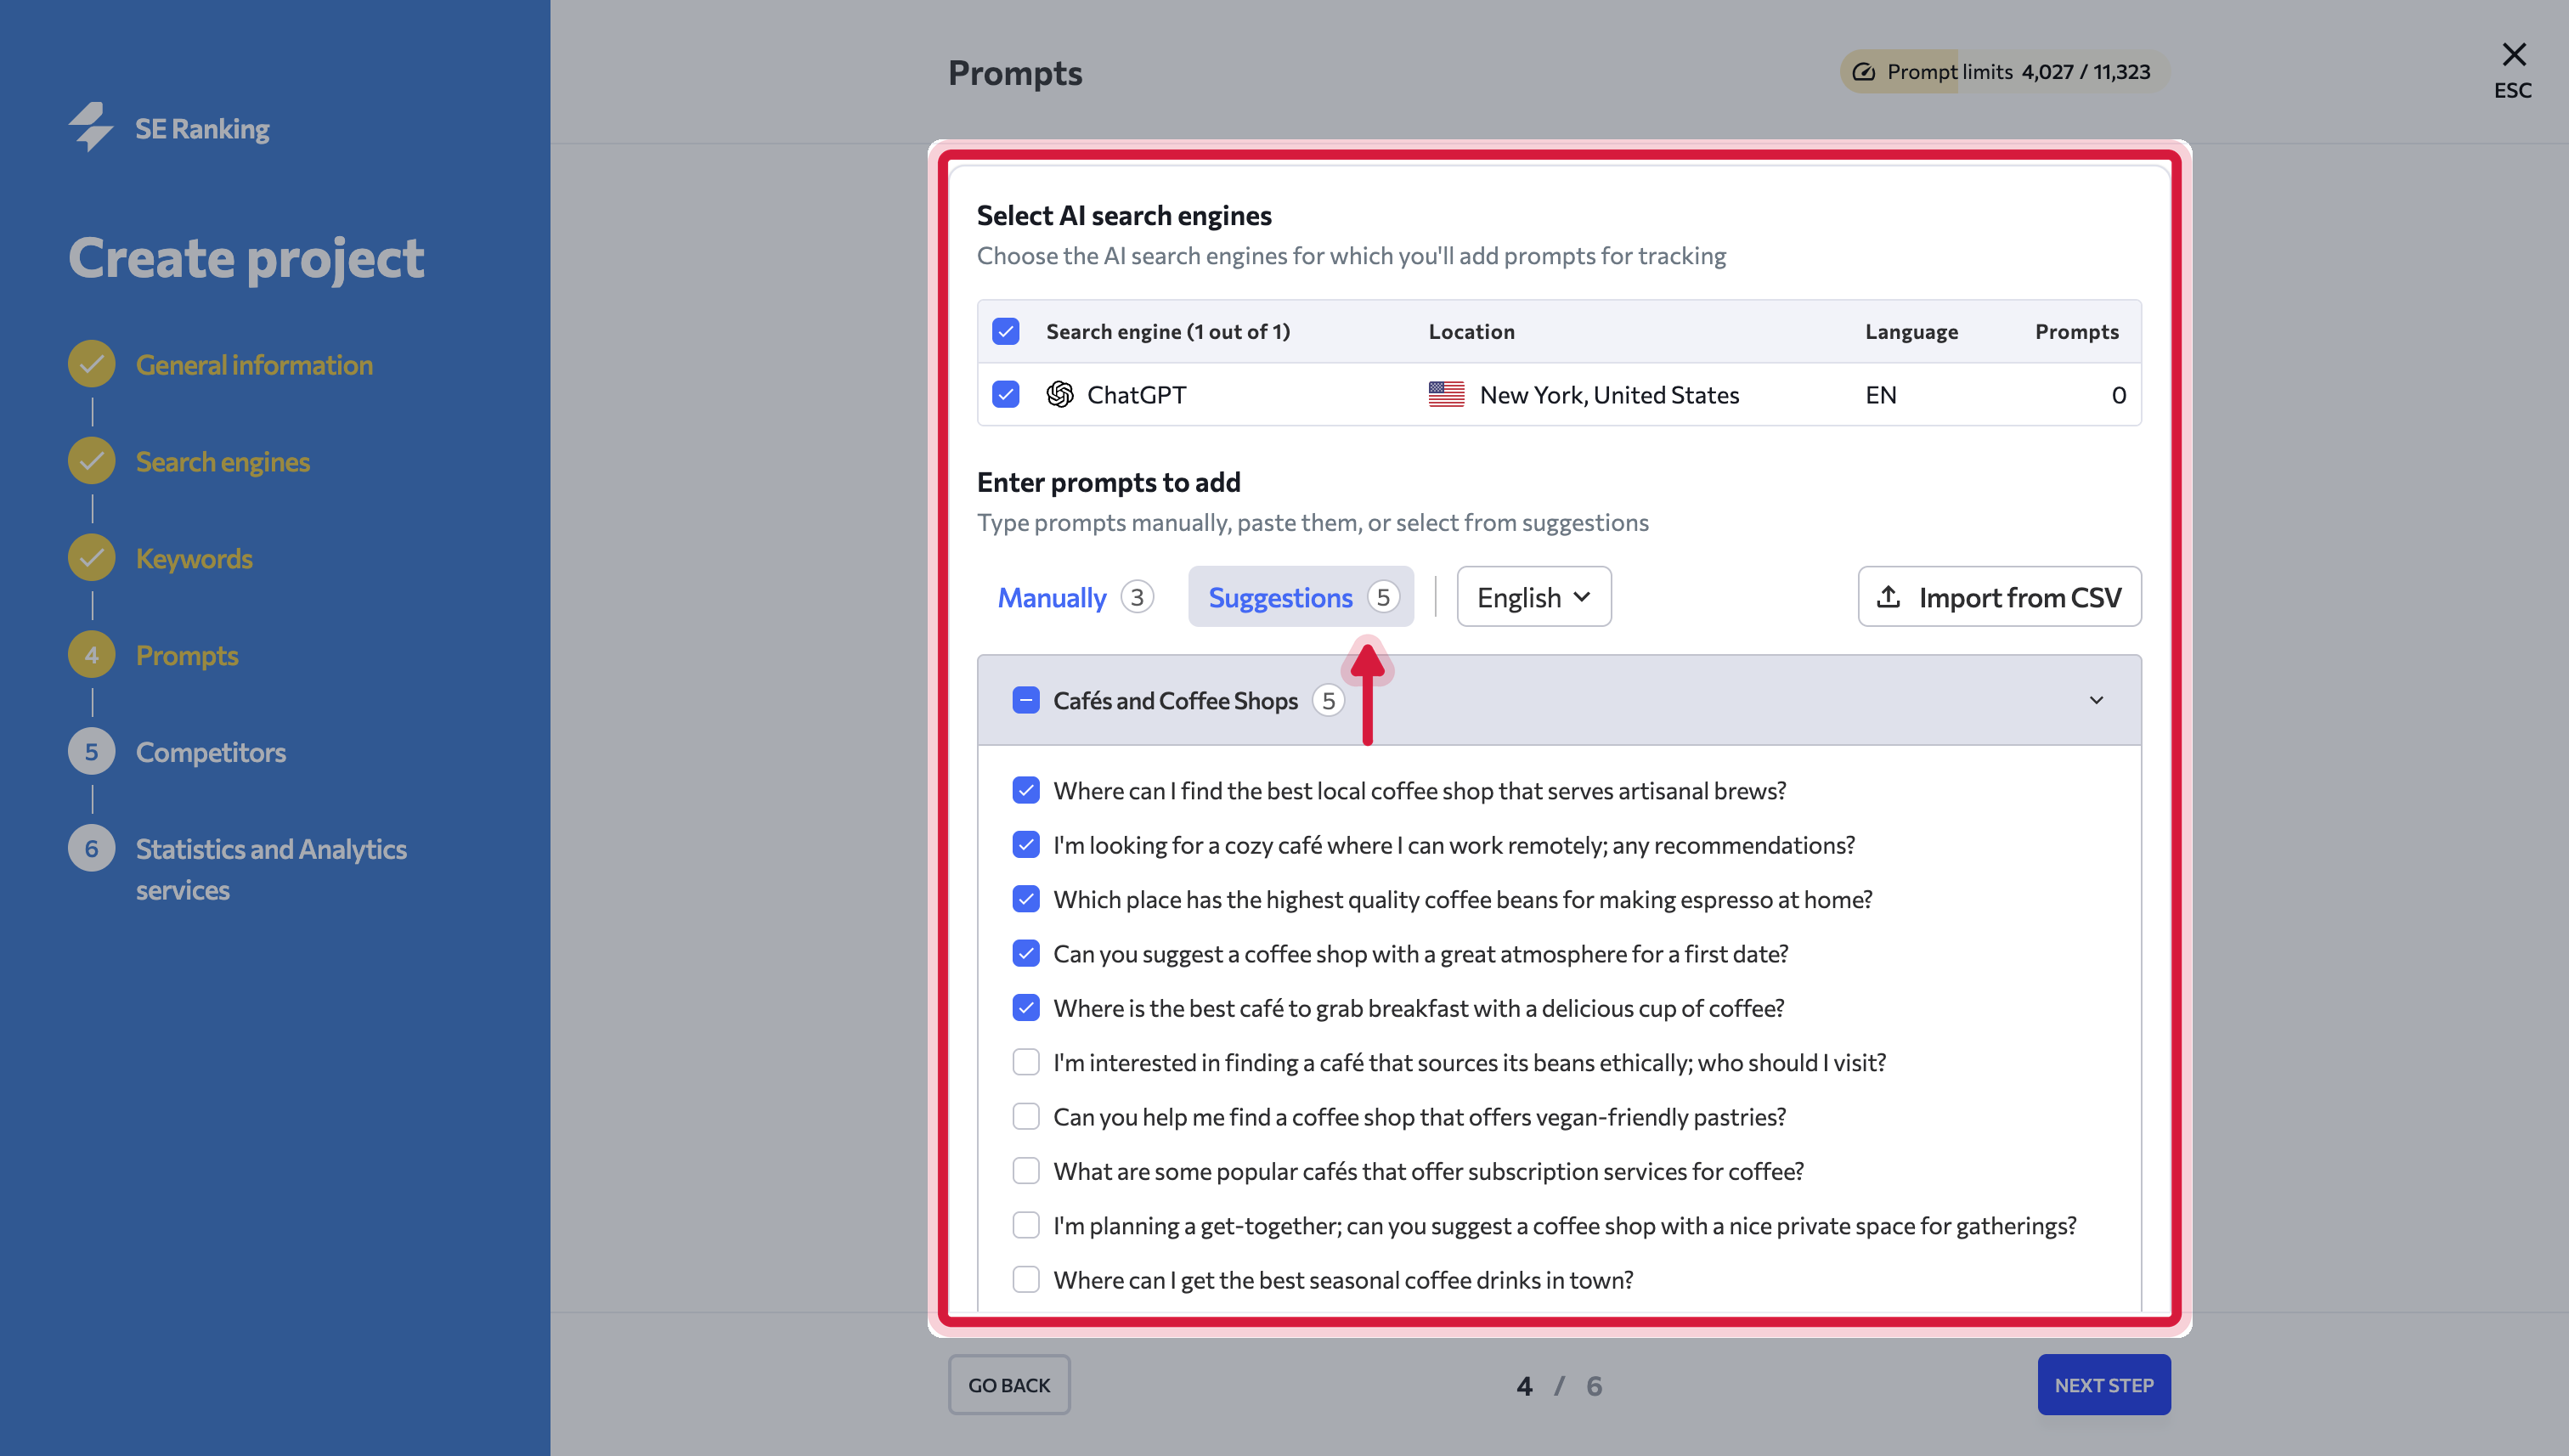This screenshot has height=1456, width=2569.
Task: Switch to the Manually tab
Action: click(1075, 597)
